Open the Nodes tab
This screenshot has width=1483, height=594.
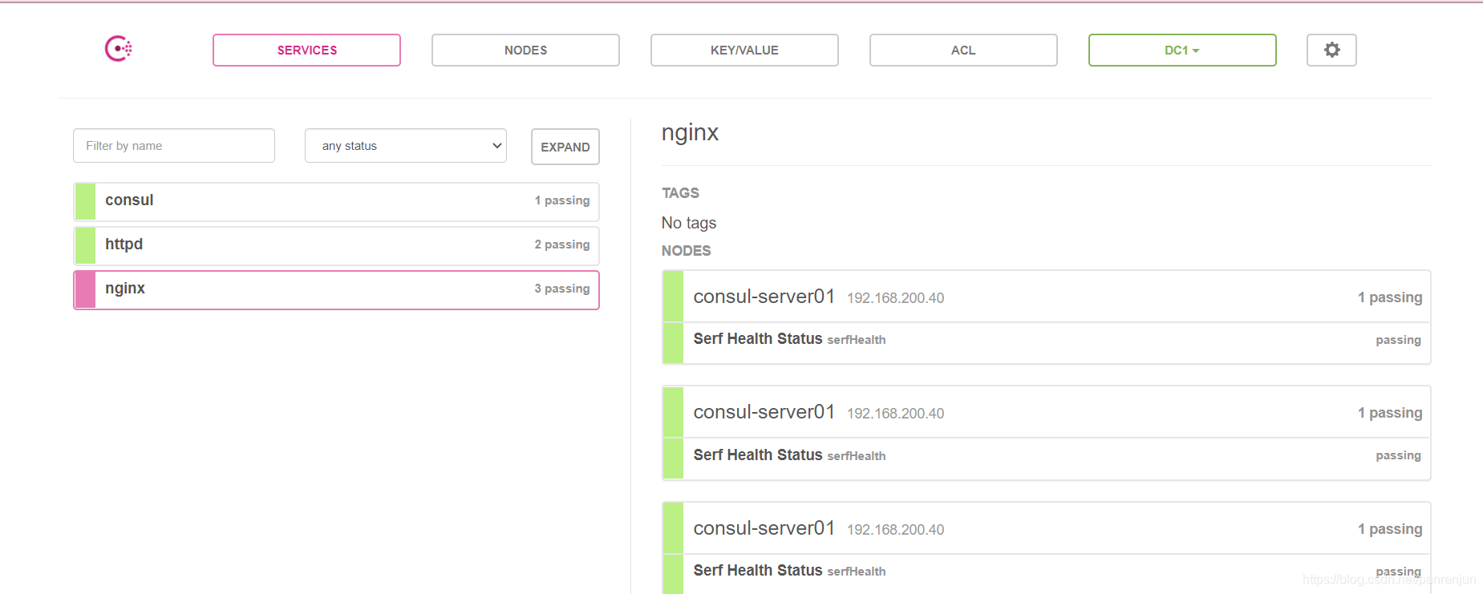525,50
